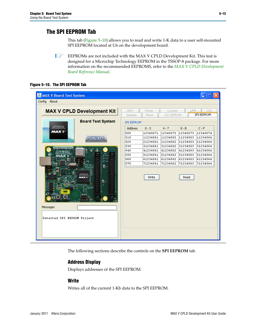
Task: Select cell 61234562 in row 060
Action: tap(169, 159)
